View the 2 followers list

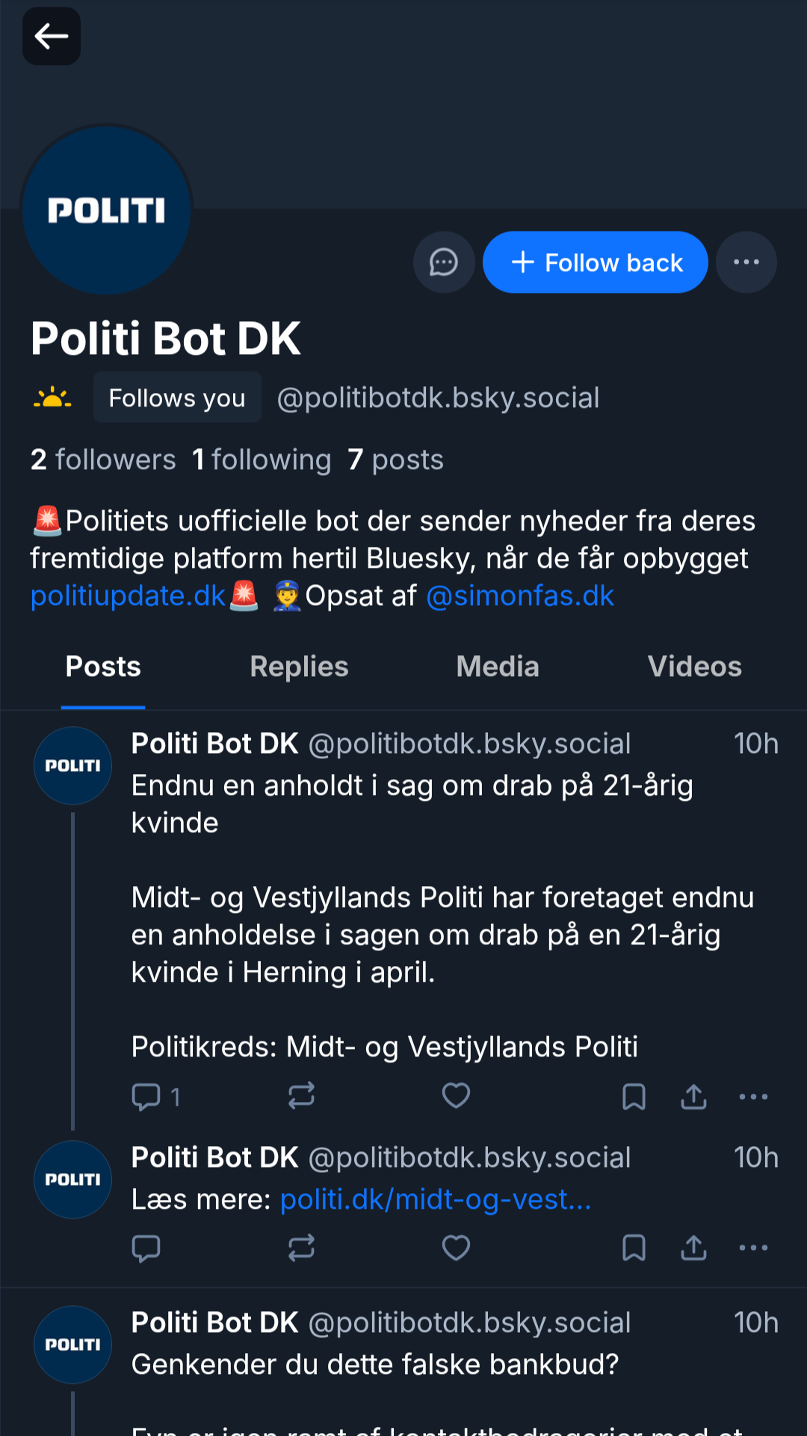(x=103, y=460)
